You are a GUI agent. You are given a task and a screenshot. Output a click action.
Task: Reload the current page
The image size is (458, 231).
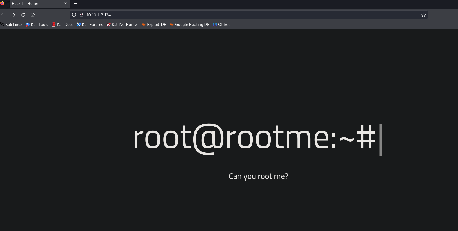[23, 15]
